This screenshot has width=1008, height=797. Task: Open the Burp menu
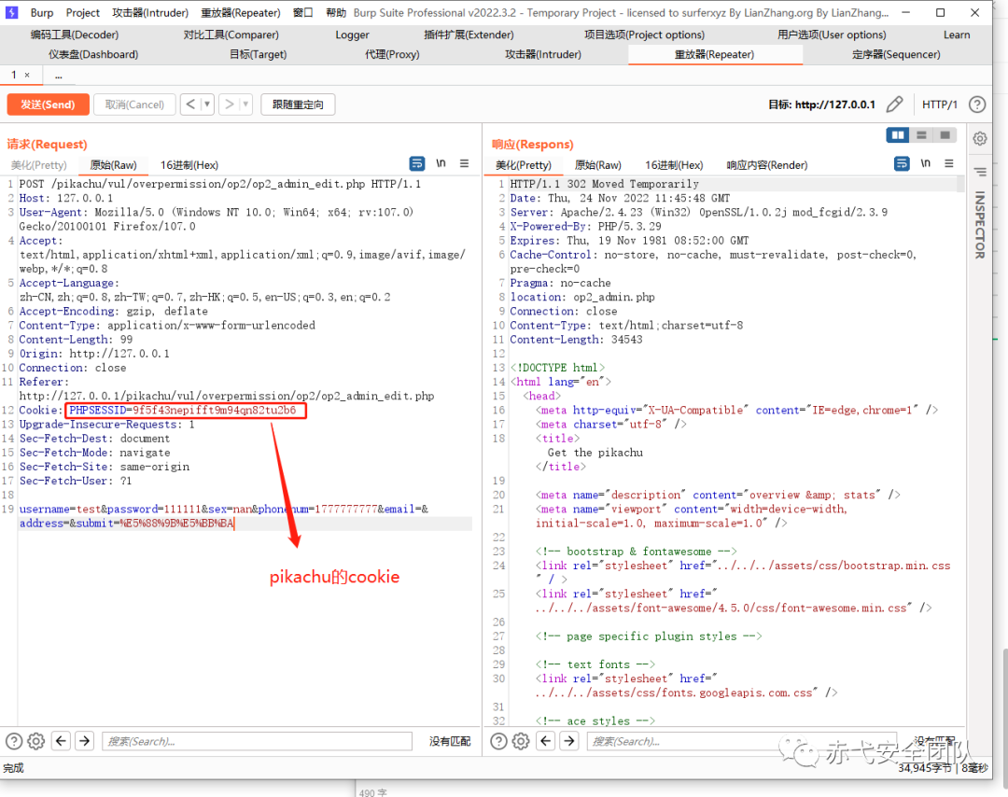(x=42, y=12)
